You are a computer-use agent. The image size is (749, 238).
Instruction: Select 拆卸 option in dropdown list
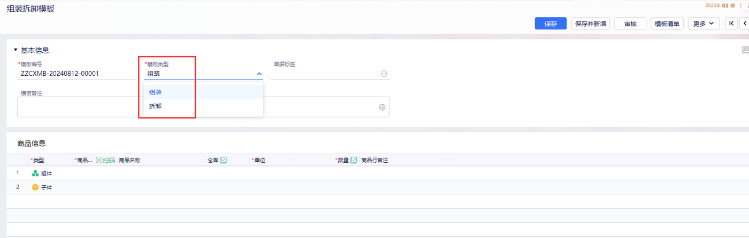point(203,106)
